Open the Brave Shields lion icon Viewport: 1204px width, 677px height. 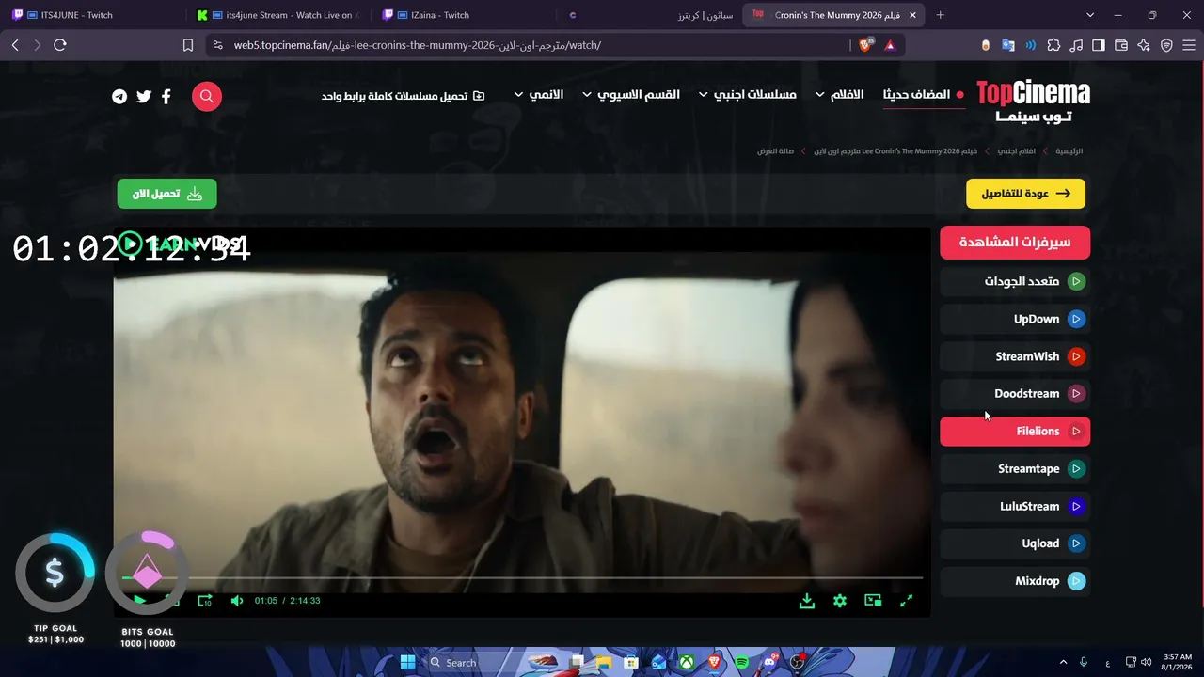(866, 45)
